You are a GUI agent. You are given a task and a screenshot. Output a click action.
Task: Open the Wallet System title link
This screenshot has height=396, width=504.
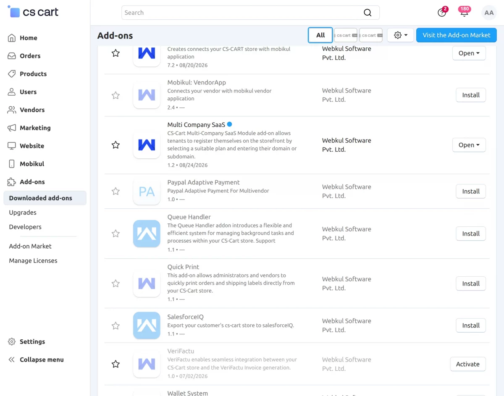point(187,393)
